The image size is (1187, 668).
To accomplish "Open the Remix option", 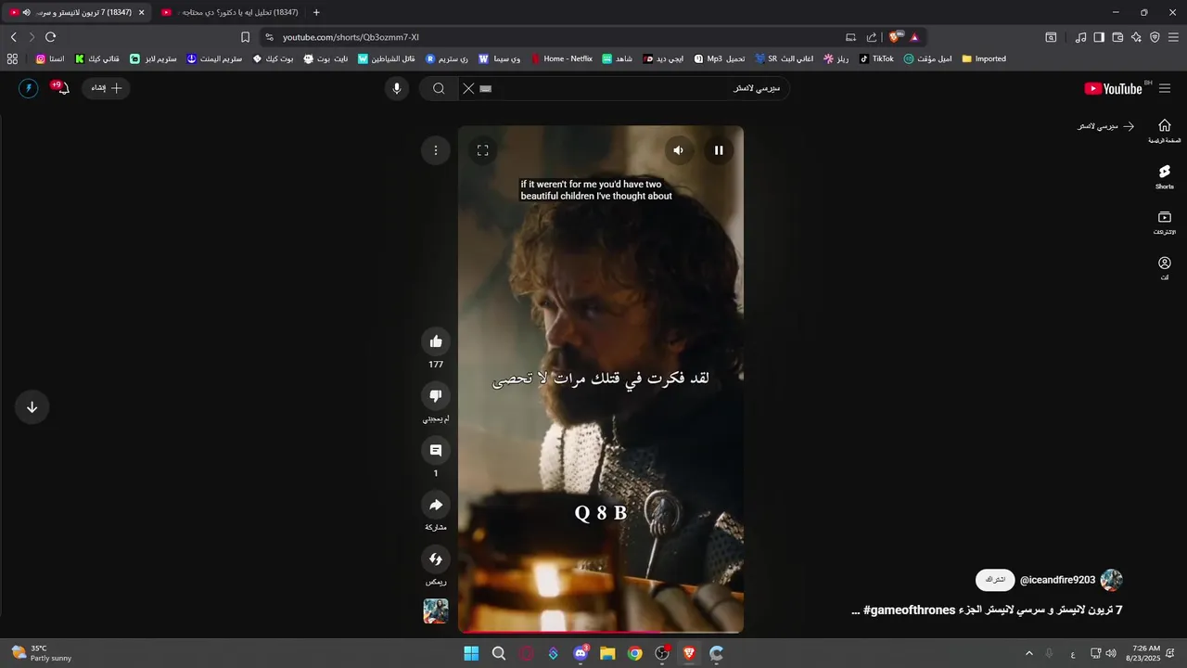I will tap(436, 559).
